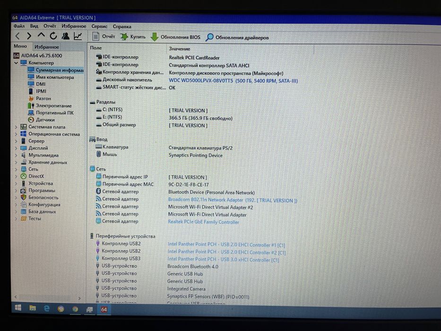Image resolution: width=441 pixels, height=331 pixels.
Task: Click the sidebar horizontal scrollbar right arrow
Action: (79, 298)
